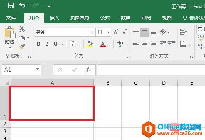Apply yellow fill color bucket

89,44
